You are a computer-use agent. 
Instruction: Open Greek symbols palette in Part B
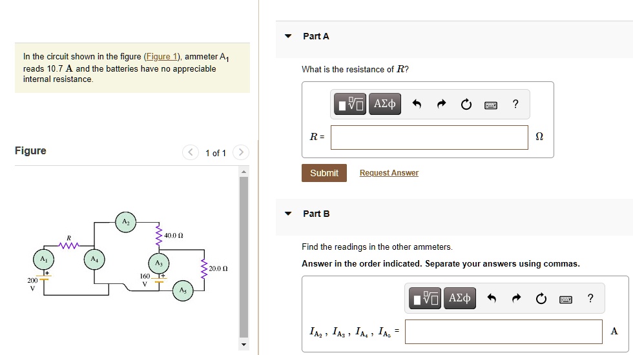tap(459, 298)
